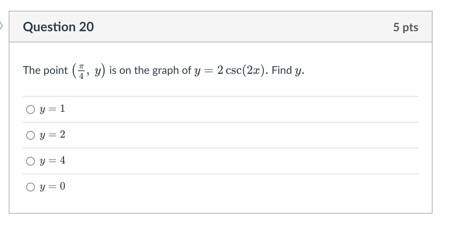
Task: Click the answer row containing y = 2
Action: [134, 135]
